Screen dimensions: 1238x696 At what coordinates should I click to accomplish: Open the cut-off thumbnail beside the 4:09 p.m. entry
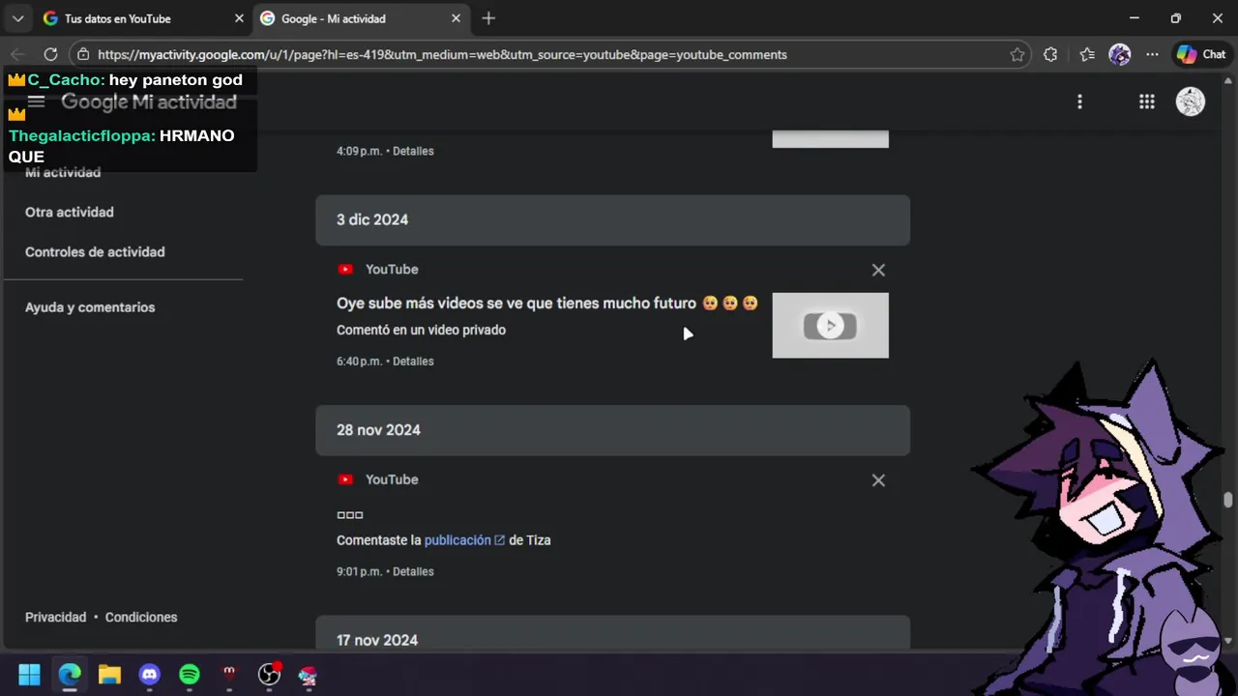click(830, 139)
